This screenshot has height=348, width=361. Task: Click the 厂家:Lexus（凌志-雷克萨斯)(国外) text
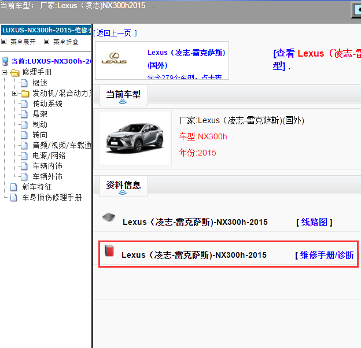[241, 120]
